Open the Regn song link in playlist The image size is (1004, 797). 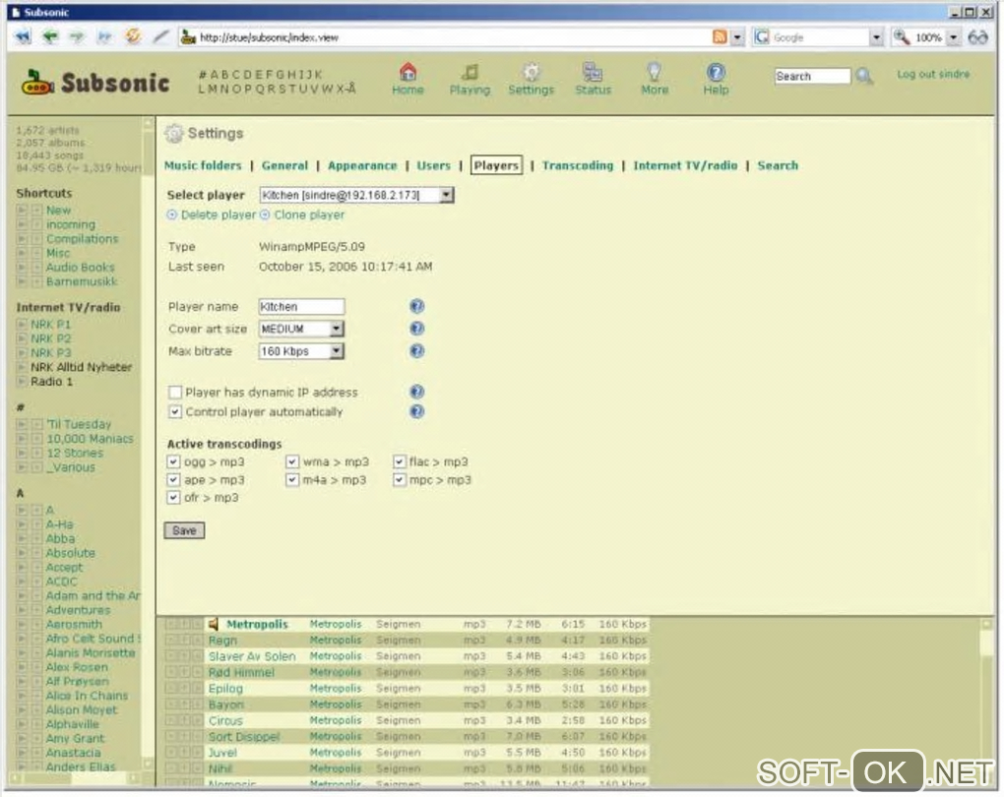tap(222, 641)
